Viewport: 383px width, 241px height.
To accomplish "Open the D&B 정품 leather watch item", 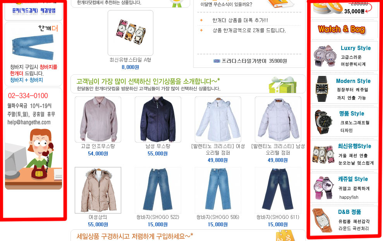I will [344, 221].
